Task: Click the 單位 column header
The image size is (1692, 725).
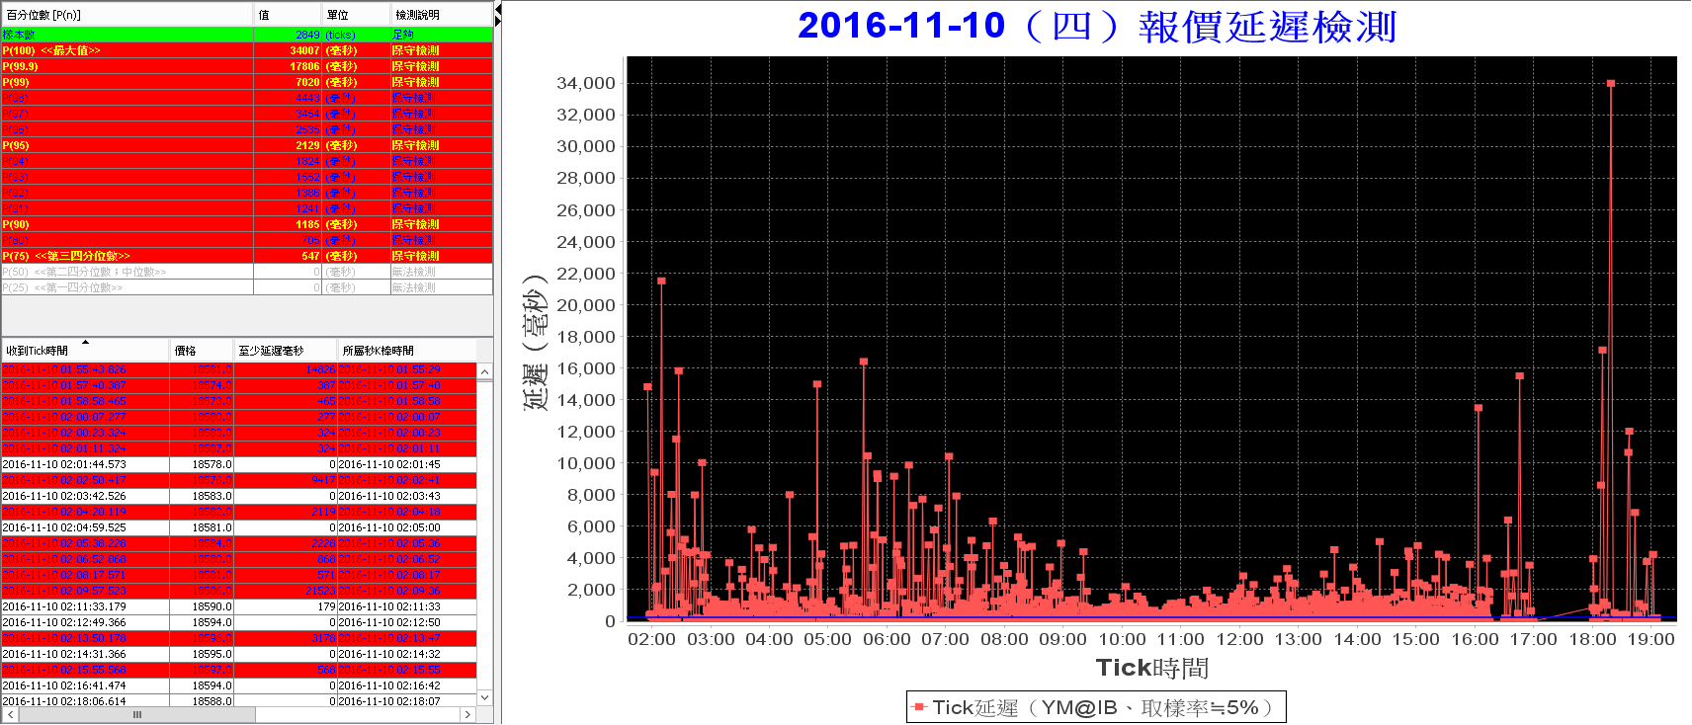Action: pos(357,15)
